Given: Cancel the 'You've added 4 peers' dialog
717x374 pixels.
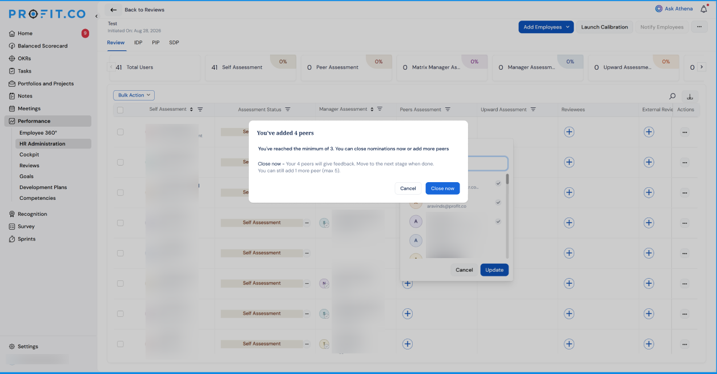Looking at the screenshot, I should point(408,188).
